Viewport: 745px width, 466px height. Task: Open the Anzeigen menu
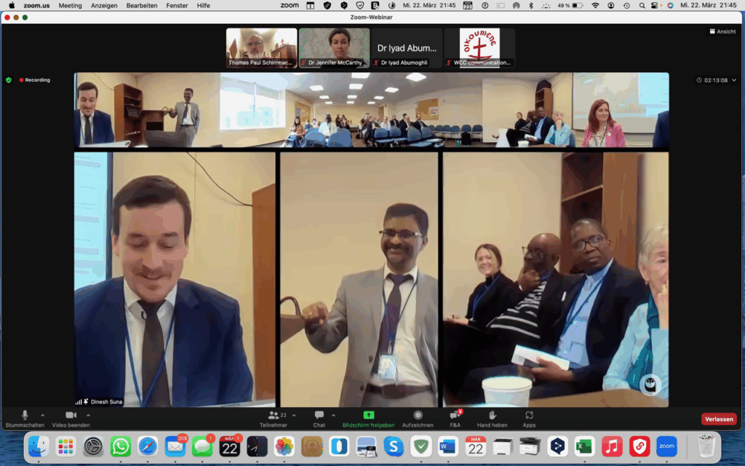tap(104, 5)
